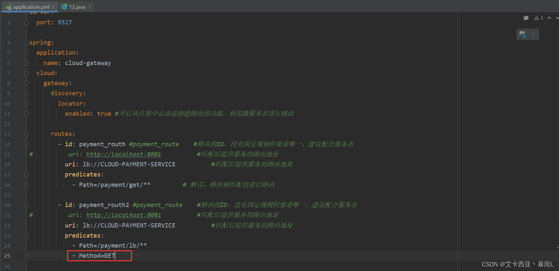Click lb://CLOUD-PAYMENT-SERVICE on line 16
This screenshot has width=559, height=271.
[129, 164]
